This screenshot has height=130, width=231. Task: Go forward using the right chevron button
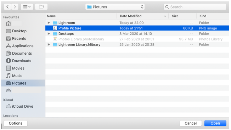(x=15, y=7)
